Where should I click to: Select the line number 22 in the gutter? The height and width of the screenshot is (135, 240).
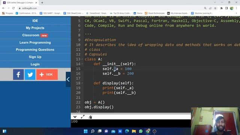[78, 102]
